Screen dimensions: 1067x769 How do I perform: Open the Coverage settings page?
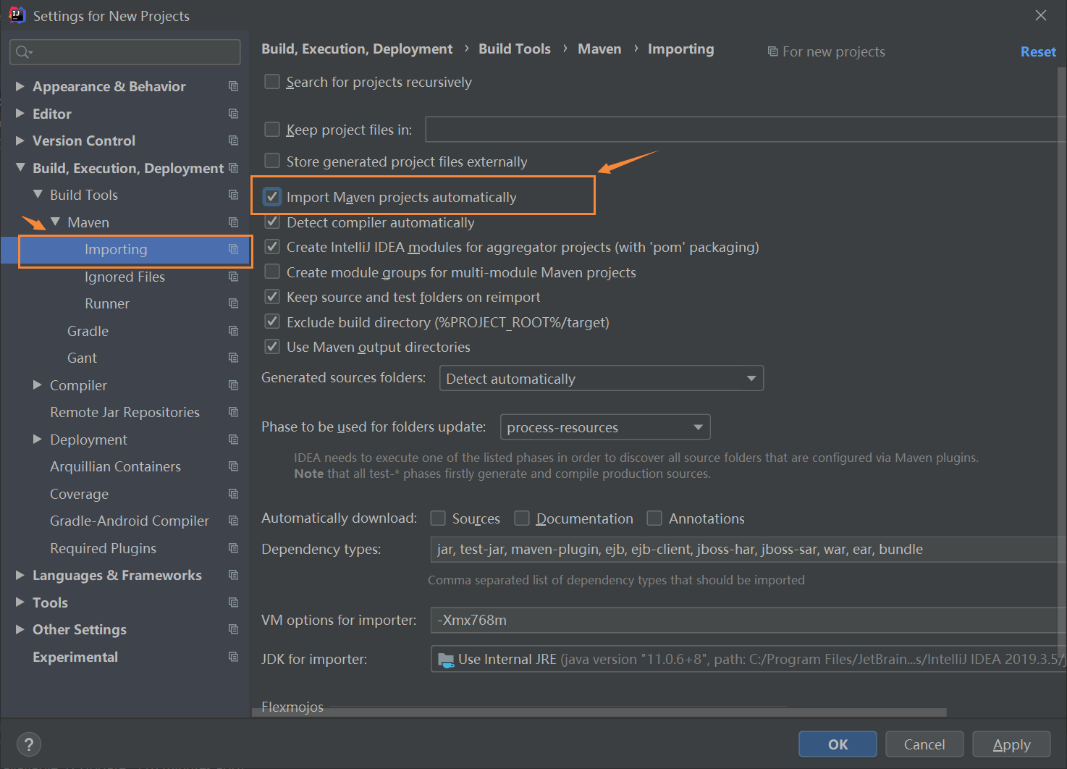(79, 494)
